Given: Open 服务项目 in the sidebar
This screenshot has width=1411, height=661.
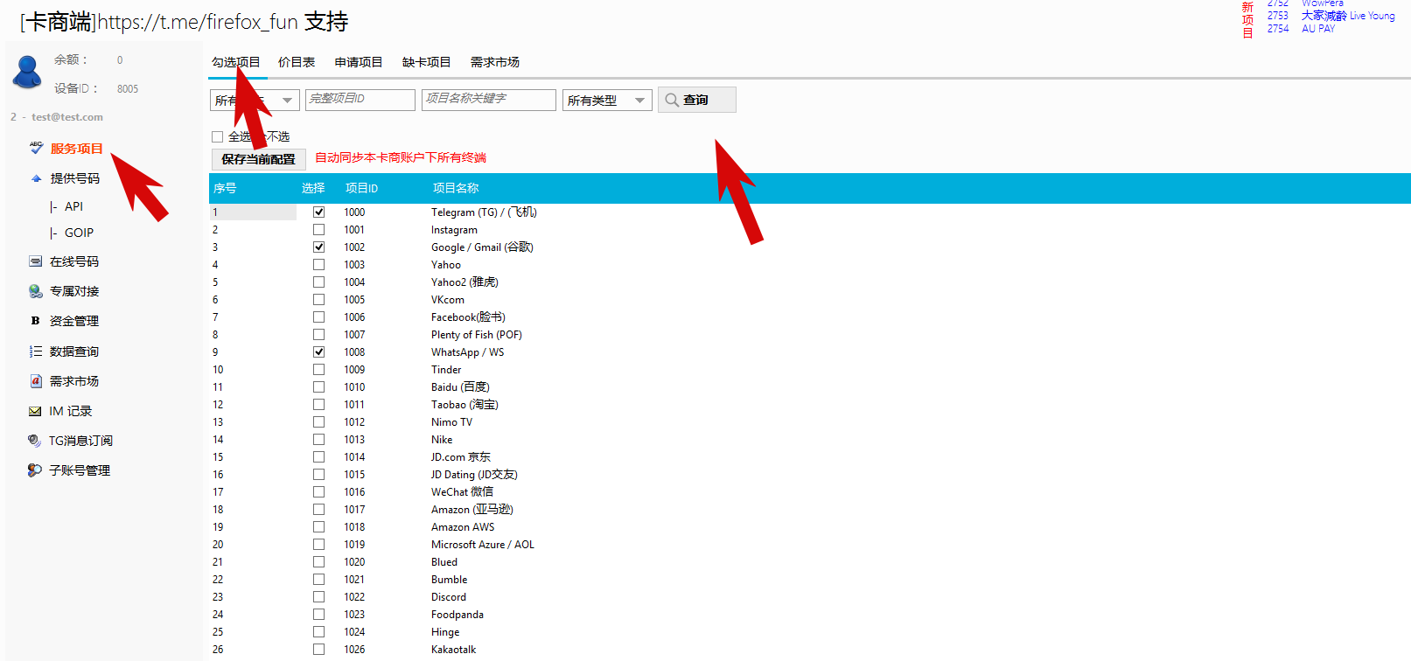Looking at the screenshot, I should 76,149.
